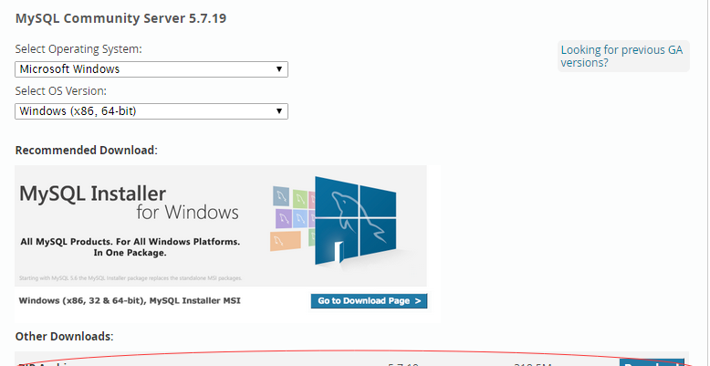Click the MySQL Installer for Windows banner
The image size is (710, 366).
pyautogui.click(x=221, y=225)
